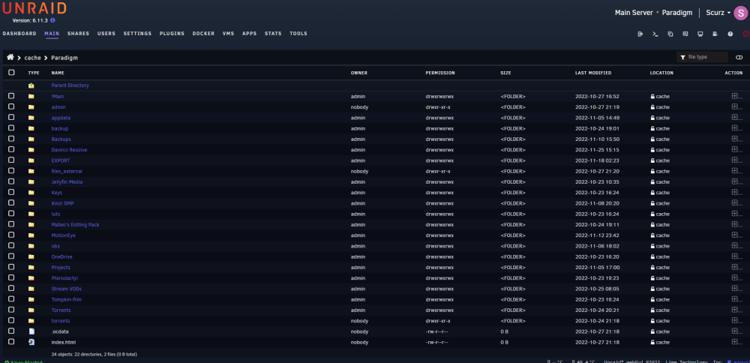Check the box for obs folder

point(11,246)
